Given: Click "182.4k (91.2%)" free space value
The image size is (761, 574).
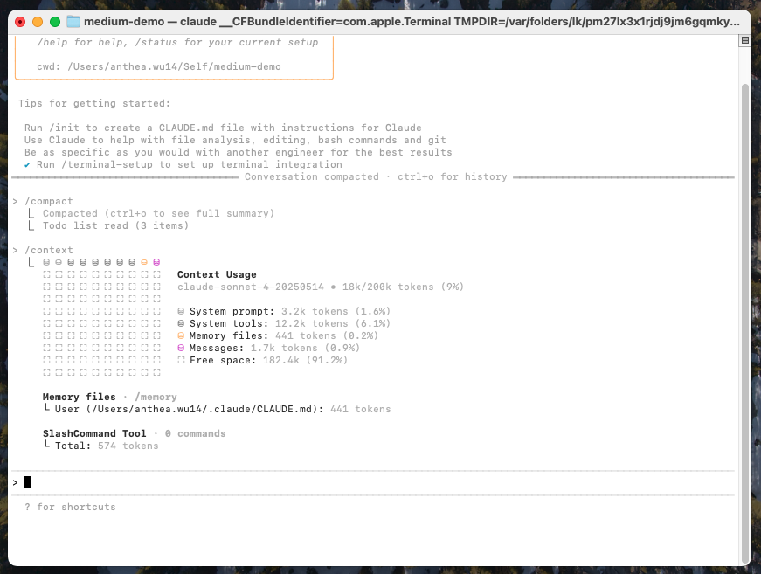Looking at the screenshot, I should tap(305, 361).
